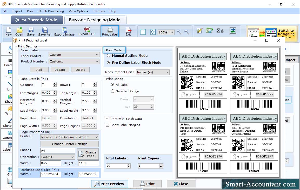Screen dimensions: 300x190
Task: Open the page Orientation Portrait dropdown
Action: [58, 157]
